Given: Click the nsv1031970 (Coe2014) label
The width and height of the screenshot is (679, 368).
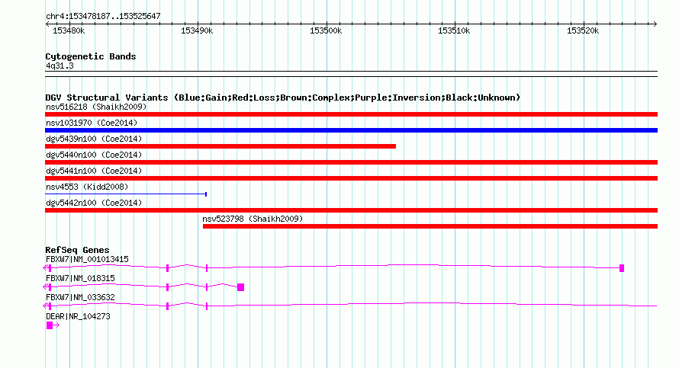Looking at the screenshot, I should click(92, 123).
